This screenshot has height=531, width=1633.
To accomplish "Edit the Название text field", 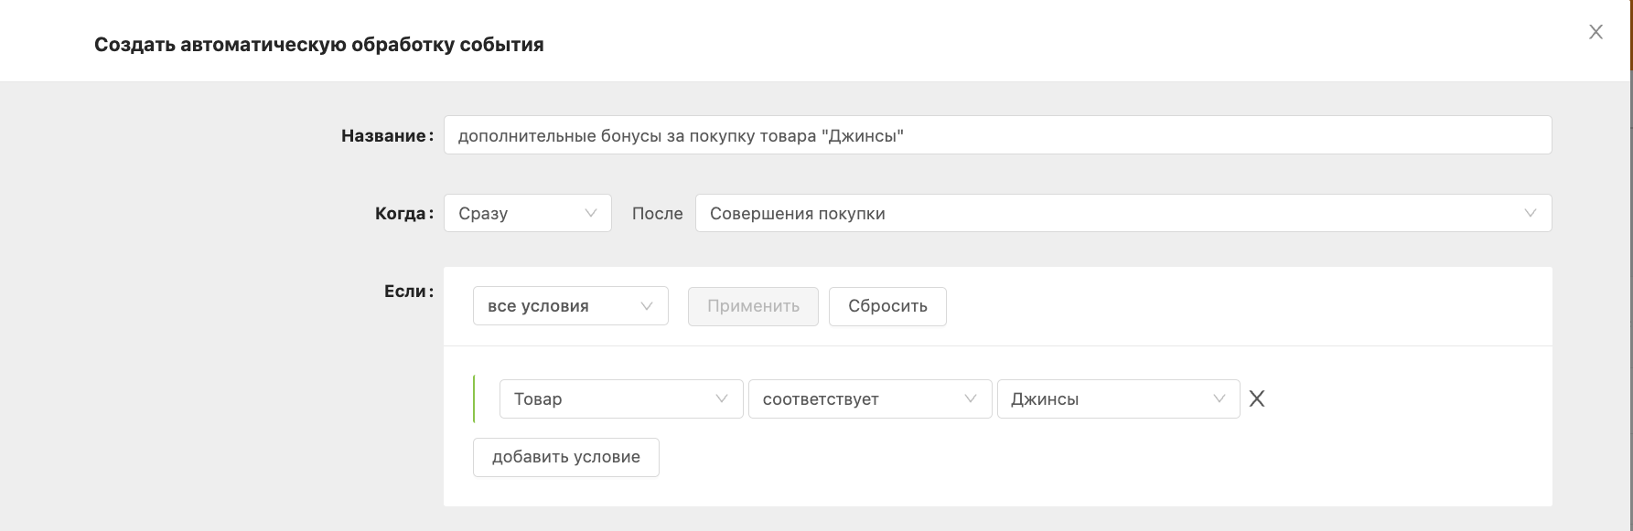I will 997,135.
